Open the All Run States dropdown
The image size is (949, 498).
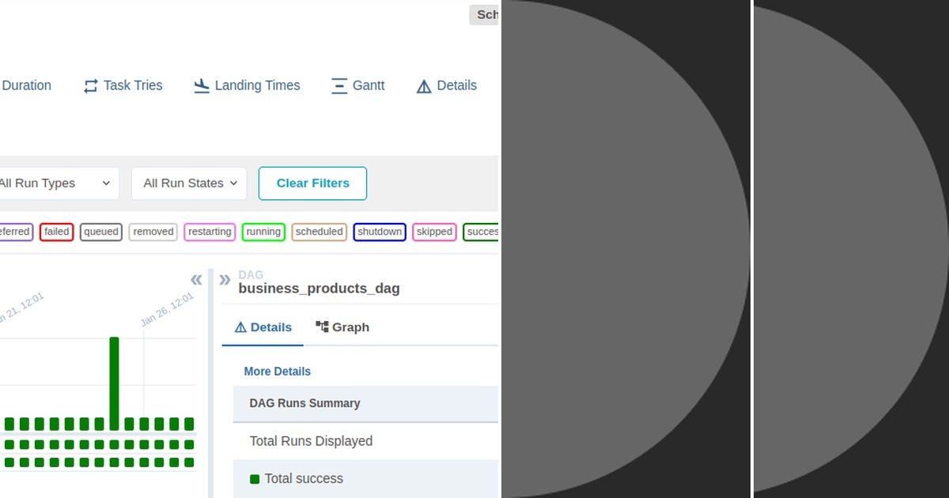pyautogui.click(x=188, y=183)
